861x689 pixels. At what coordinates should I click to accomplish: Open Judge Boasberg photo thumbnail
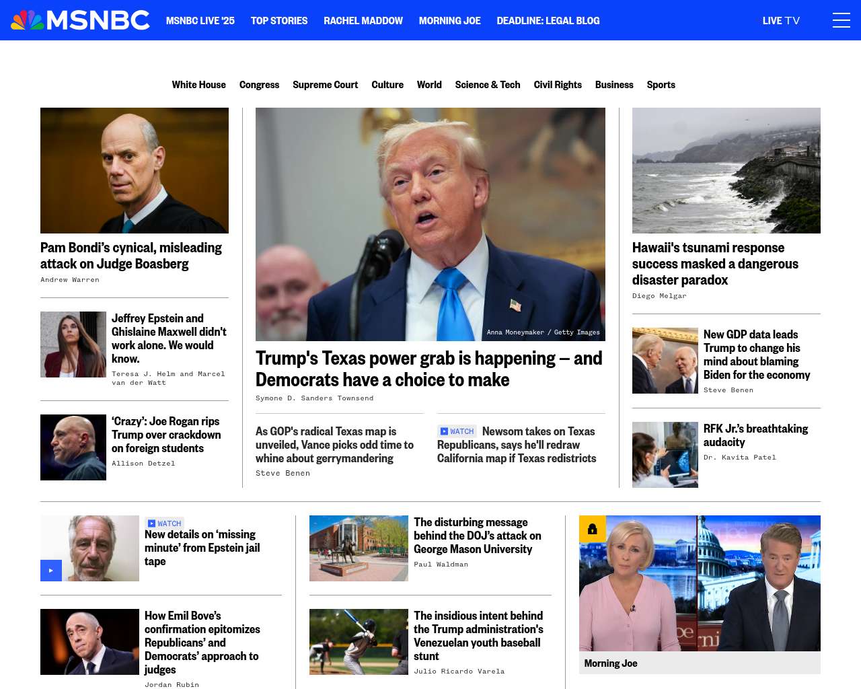(x=135, y=170)
